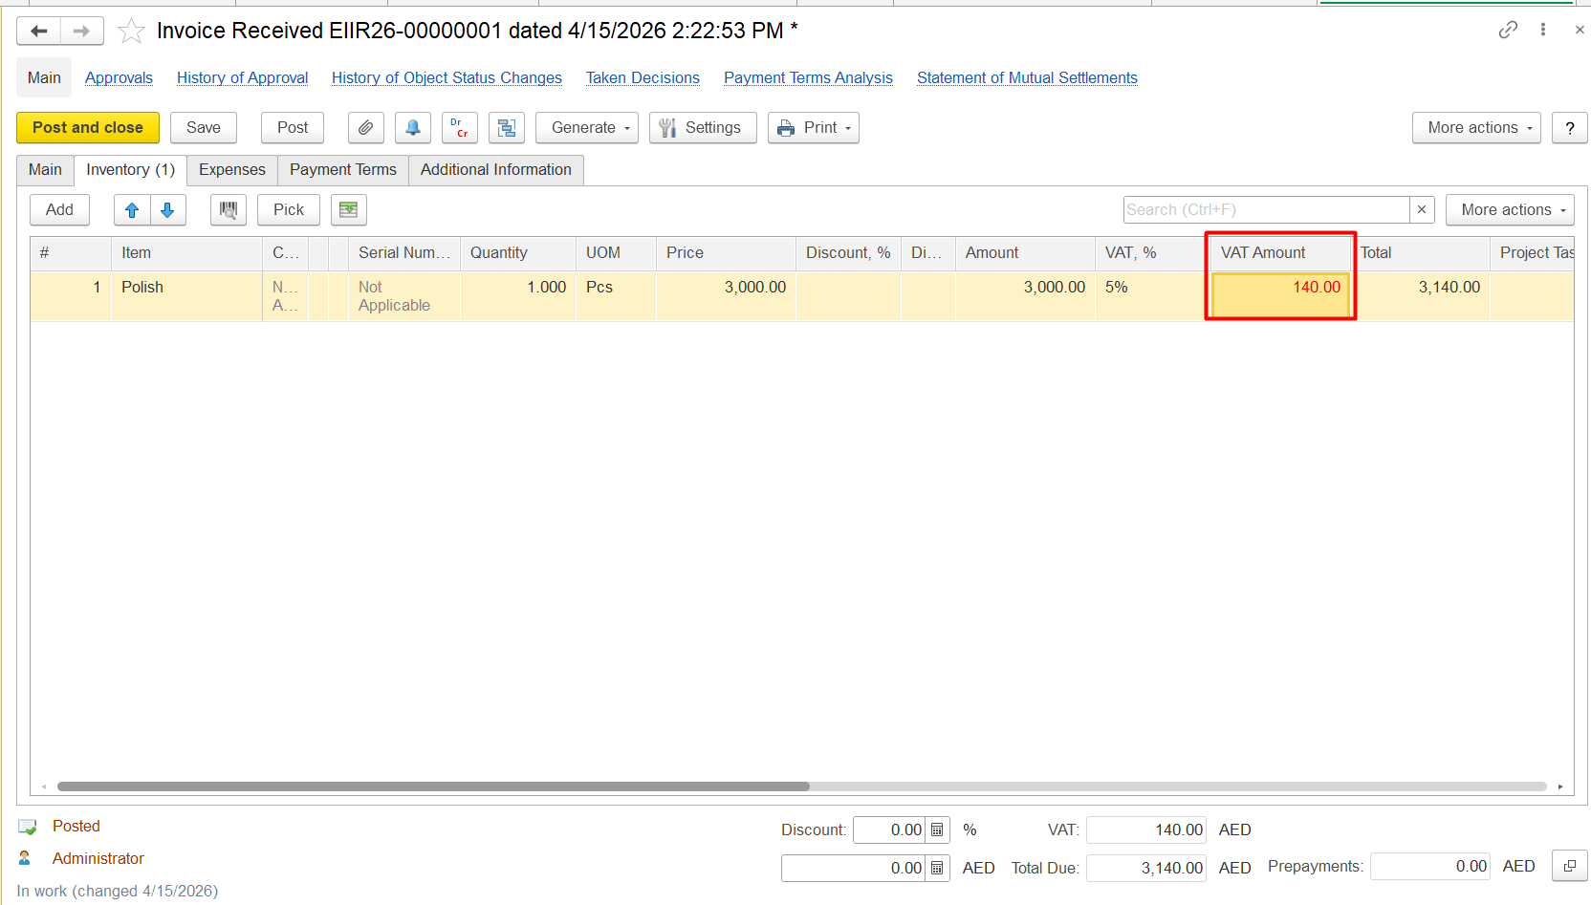Switch to the Expenses tab

pyautogui.click(x=232, y=170)
